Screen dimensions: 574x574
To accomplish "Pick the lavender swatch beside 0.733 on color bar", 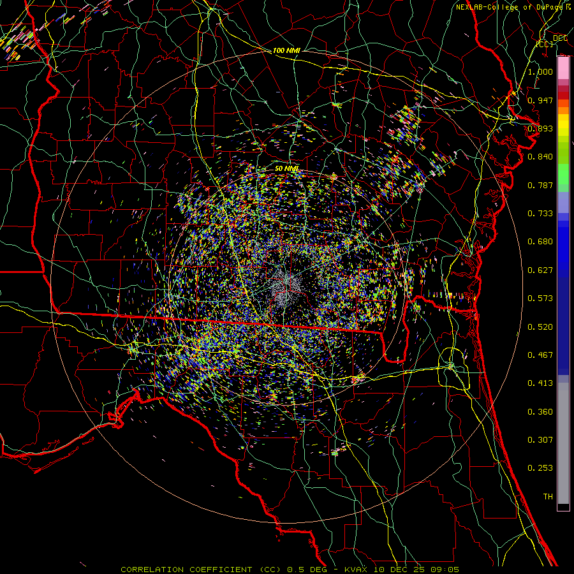I will [x=563, y=202].
